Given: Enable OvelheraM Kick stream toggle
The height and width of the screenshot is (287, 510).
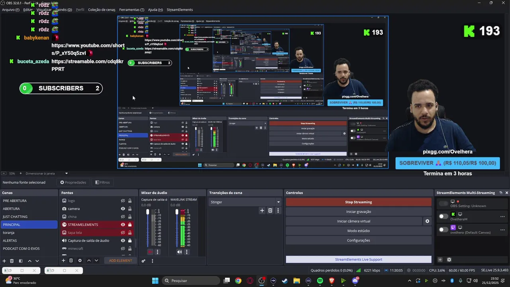Looking at the screenshot, I should (443, 216).
